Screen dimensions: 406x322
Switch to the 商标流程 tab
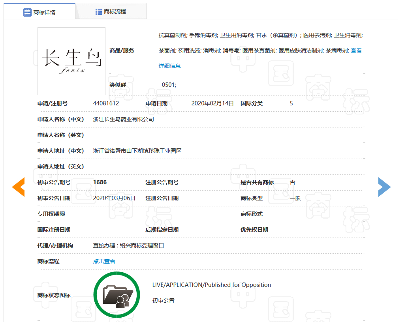pyautogui.click(x=111, y=11)
